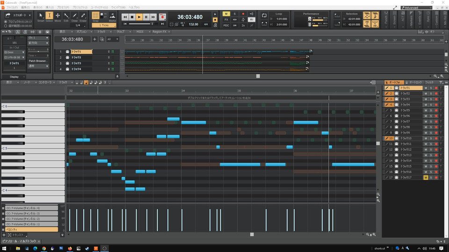This screenshot has height=252, width=449.
Task: Pause the transport
Action: 146,17
